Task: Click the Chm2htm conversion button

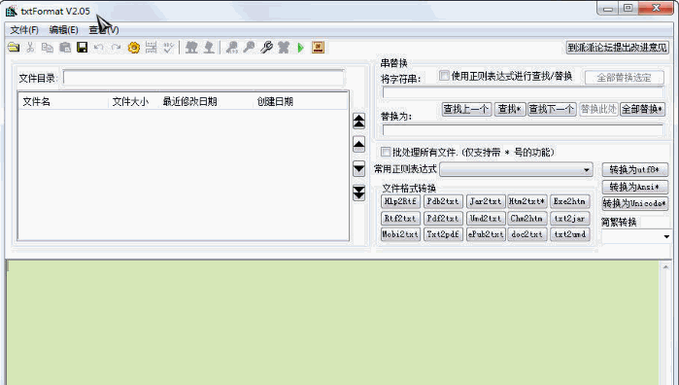Action: coord(527,218)
